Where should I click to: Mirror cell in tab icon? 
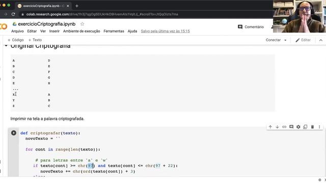pos(305,127)
